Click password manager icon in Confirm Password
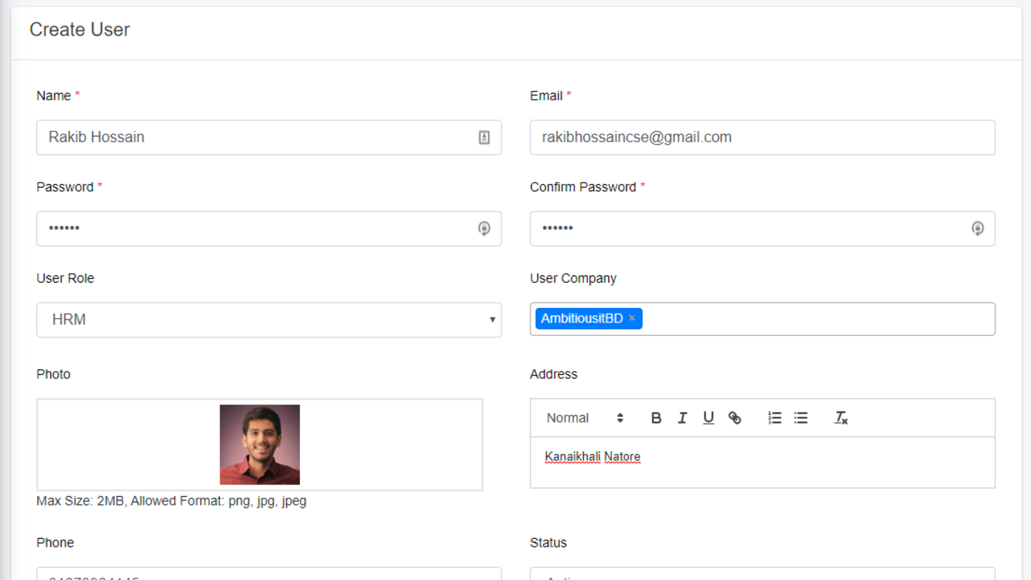Screen dimensions: 1031x580 977,229
